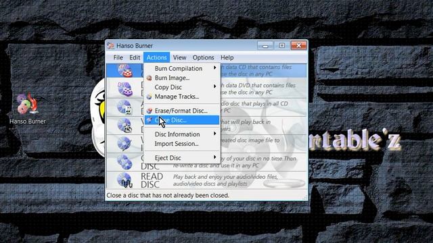Click the Hanso Burner title bar text
The width and height of the screenshot is (433, 243).
coord(135,46)
